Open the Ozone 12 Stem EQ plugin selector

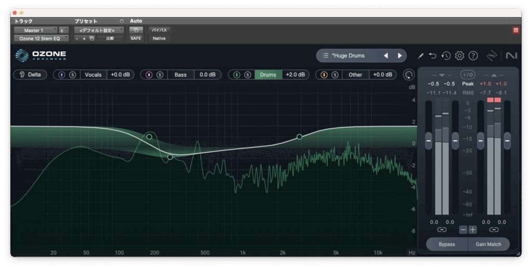pyautogui.click(x=41, y=38)
